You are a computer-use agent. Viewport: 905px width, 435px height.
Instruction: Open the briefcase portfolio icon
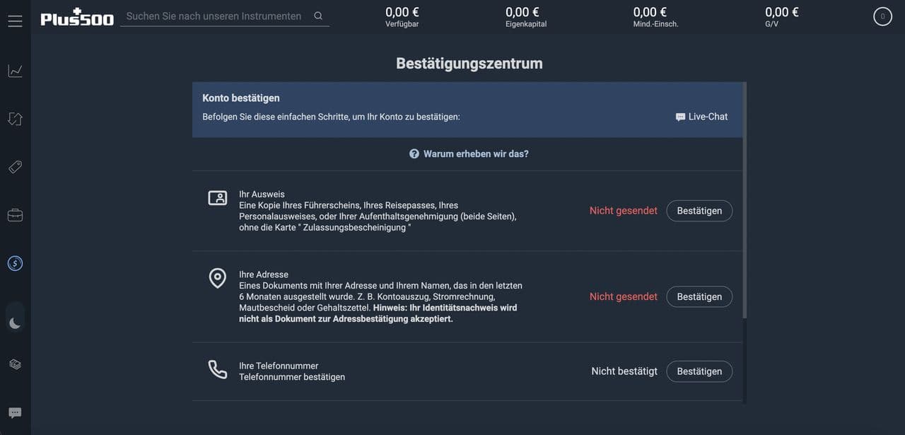coord(15,215)
